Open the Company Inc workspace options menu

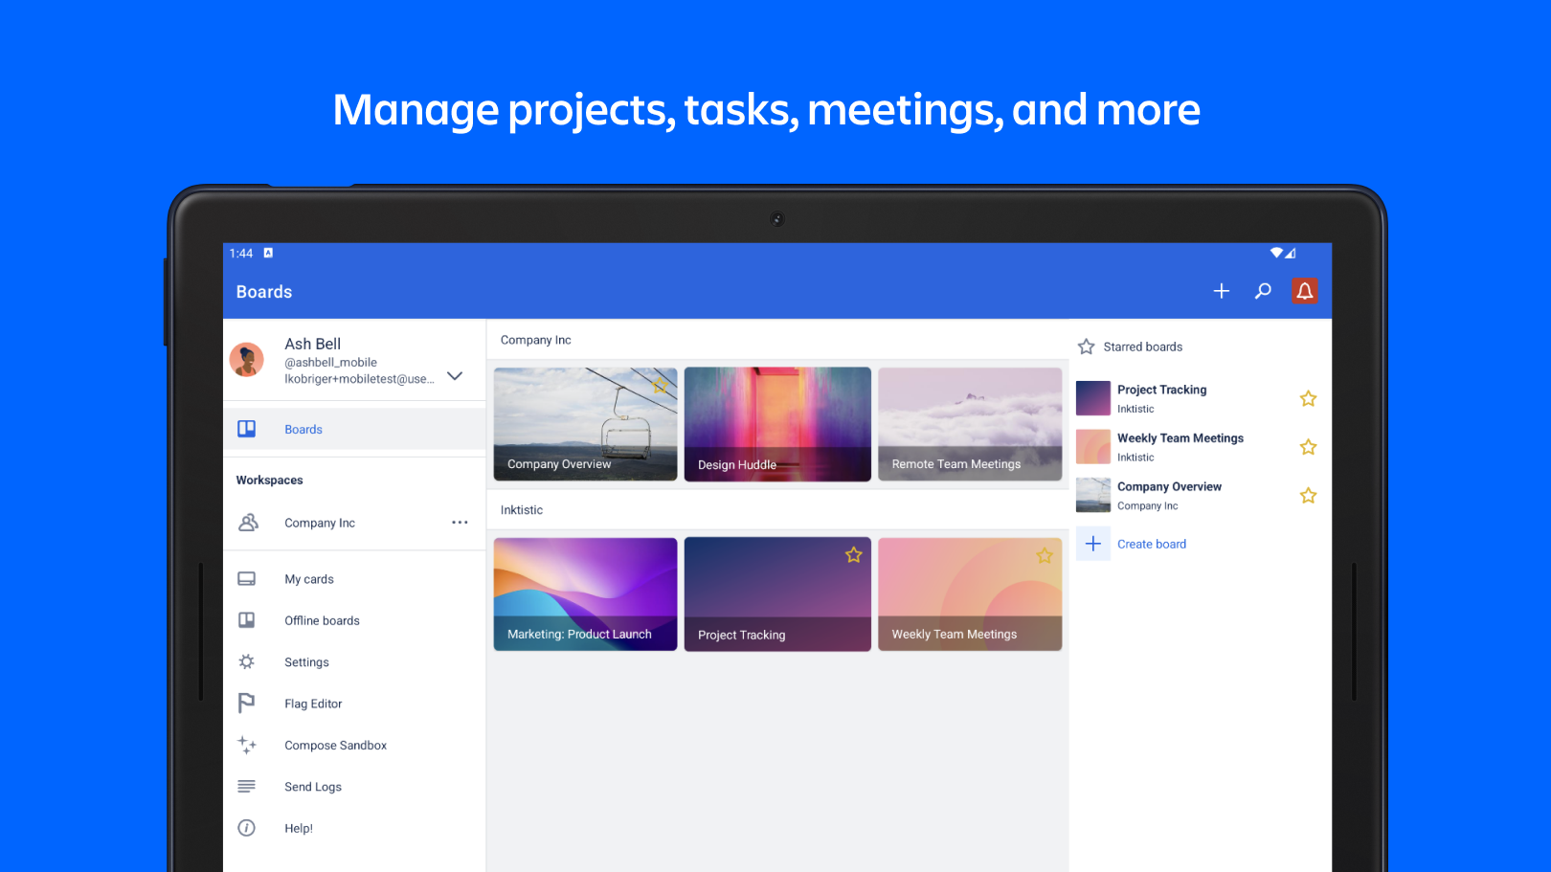460,522
